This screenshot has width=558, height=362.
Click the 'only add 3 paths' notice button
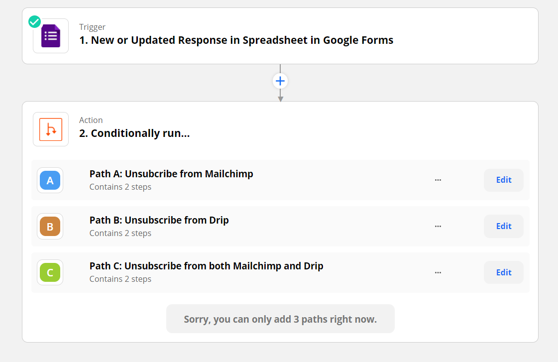click(x=280, y=319)
